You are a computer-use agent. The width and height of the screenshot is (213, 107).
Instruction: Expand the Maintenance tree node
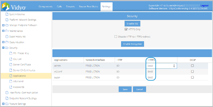[4, 31]
